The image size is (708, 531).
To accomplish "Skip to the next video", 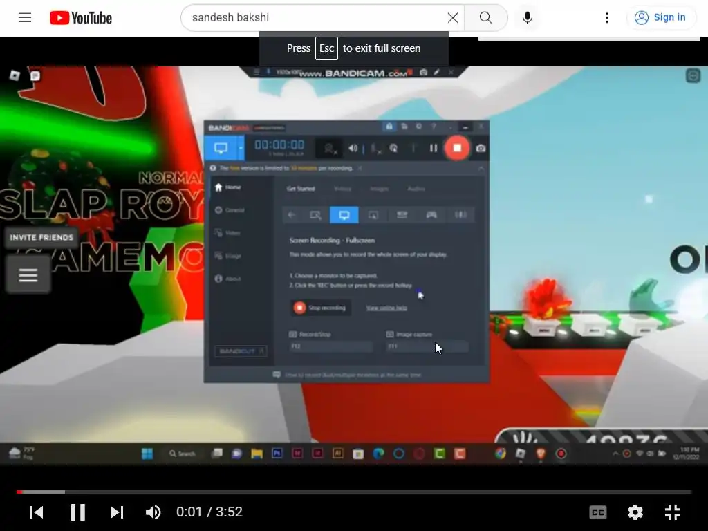I will click(x=116, y=512).
